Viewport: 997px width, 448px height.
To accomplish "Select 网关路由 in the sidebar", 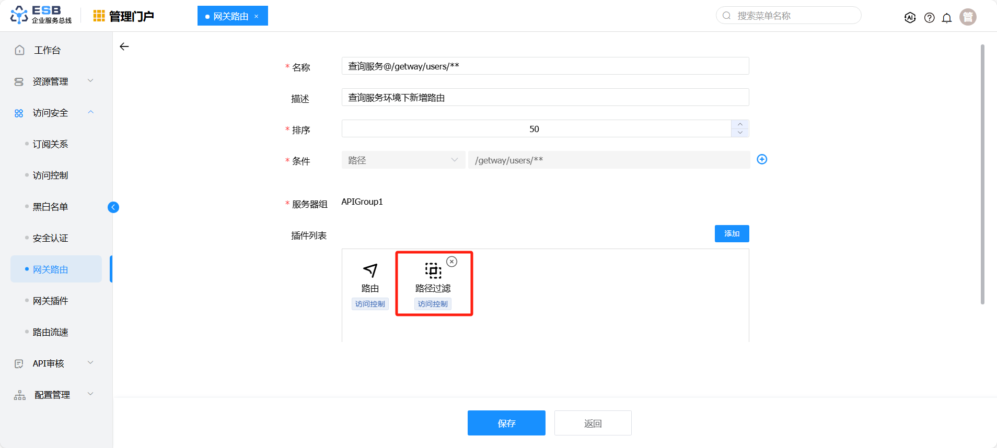I will click(x=56, y=269).
